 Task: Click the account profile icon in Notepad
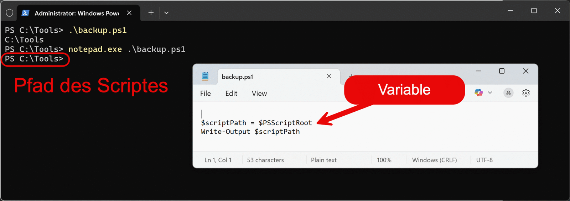pos(508,93)
